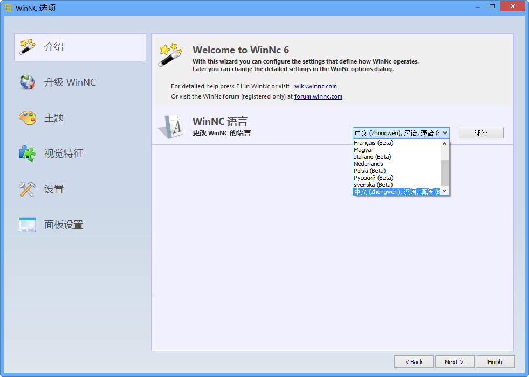This screenshot has height=377, width=529.
Task: Click the language list scrollbar thumb
Action: tap(445, 173)
